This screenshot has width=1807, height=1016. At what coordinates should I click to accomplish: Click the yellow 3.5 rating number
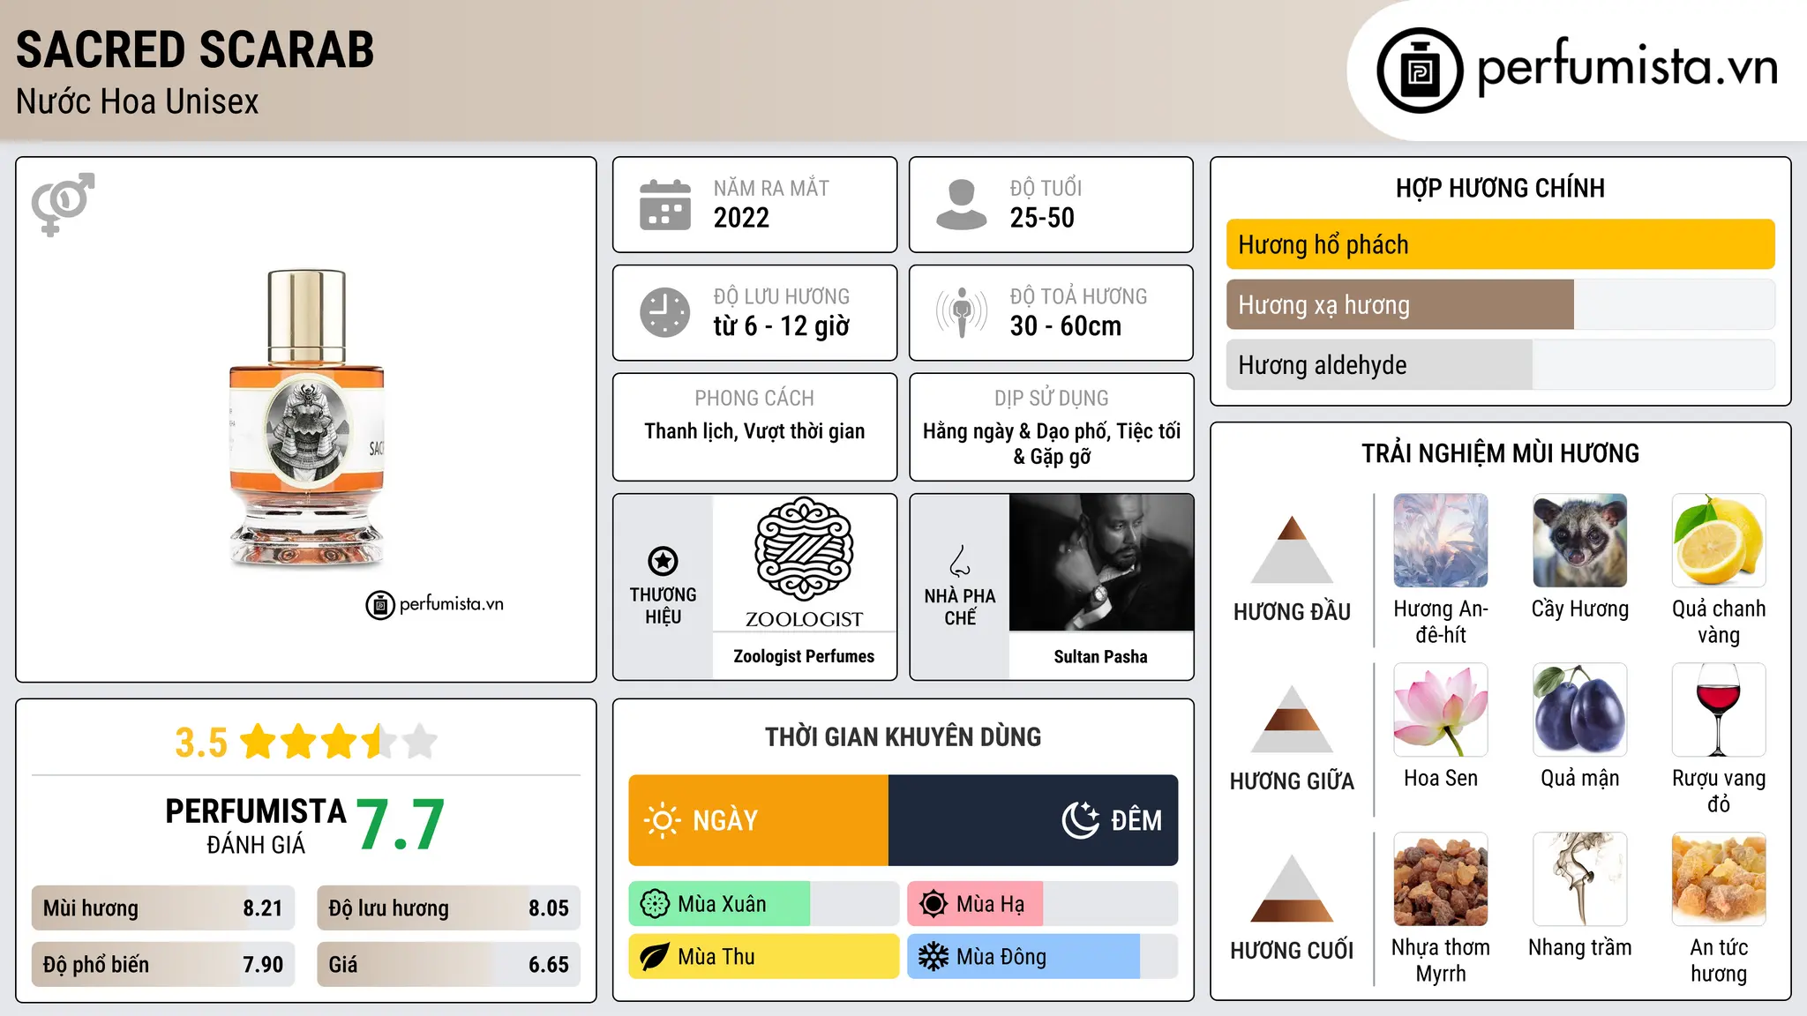click(201, 743)
